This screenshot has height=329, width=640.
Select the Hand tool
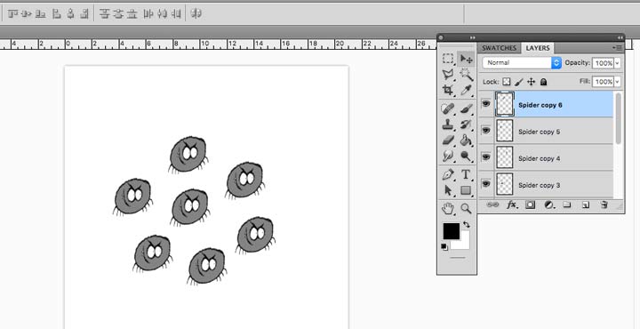pyautogui.click(x=448, y=209)
